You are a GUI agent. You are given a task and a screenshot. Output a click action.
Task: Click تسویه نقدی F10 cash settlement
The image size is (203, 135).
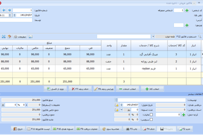63,129
